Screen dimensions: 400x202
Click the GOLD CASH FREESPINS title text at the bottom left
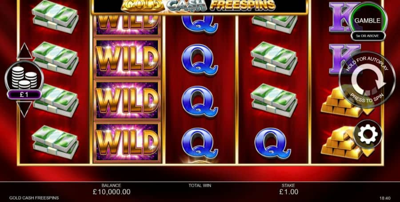tap(34, 198)
